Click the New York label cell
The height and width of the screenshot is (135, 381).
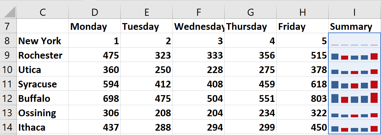(42, 41)
